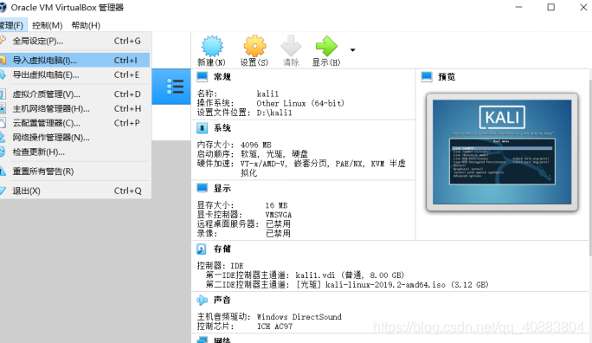592x343 pixels.
Task: Click the Audio (声音) speaker icon
Action: [x=202, y=300]
